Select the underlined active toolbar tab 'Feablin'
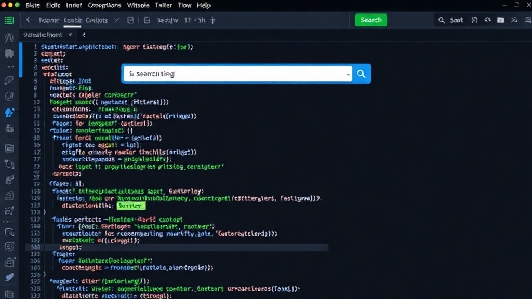The height and width of the screenshot is (299, 532). point(73,20)
